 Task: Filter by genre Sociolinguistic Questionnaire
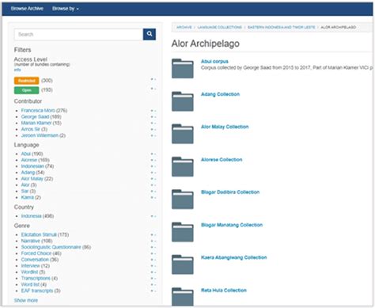click(51, 247)
